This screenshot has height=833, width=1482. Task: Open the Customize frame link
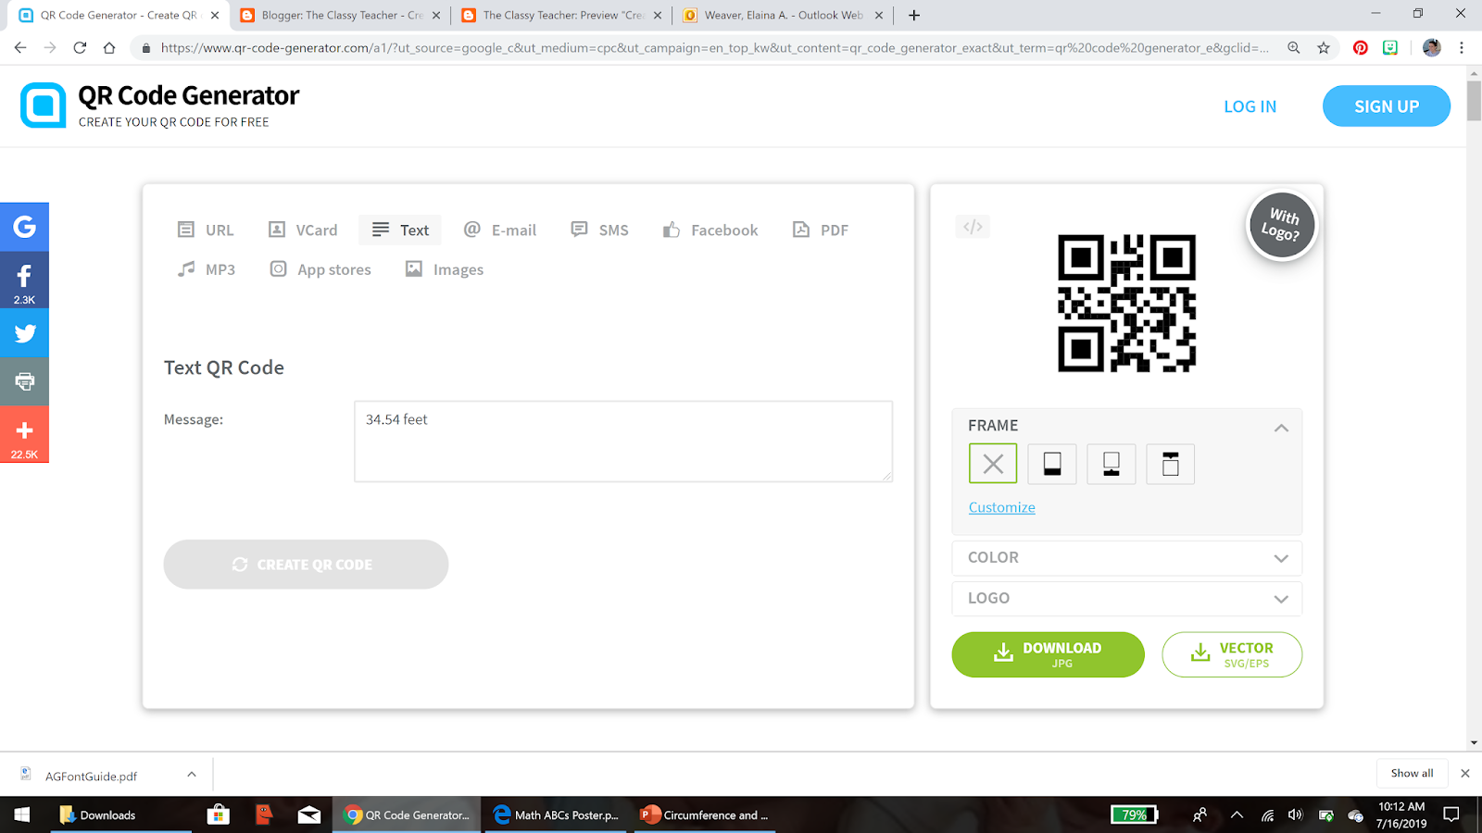[x=1002, y=507]
